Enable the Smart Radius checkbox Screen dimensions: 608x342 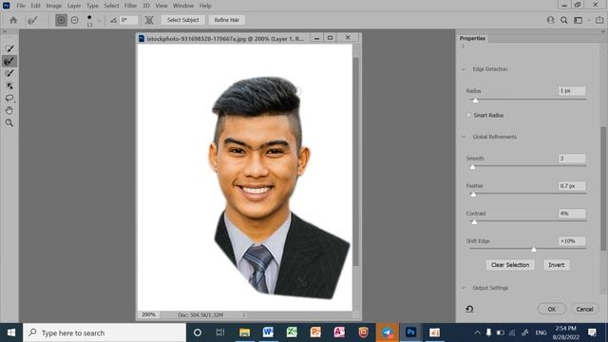[468, 115]
